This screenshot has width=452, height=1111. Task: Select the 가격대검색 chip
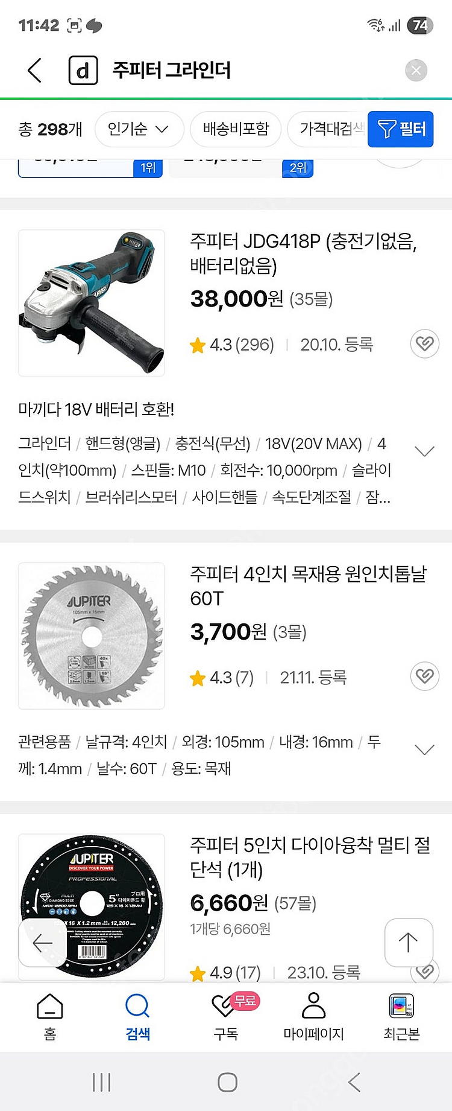pos(328,129)
